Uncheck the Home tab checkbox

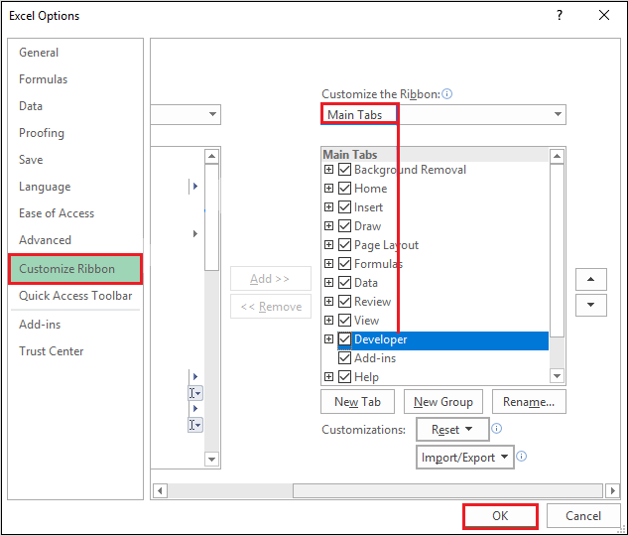[x=344, y=189]
